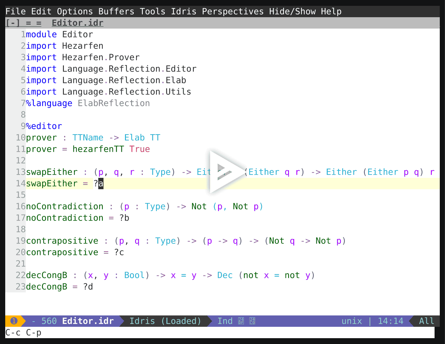Click the first circled glyph icon after Ind

click(x=241, y=321)
